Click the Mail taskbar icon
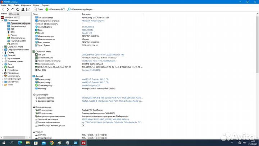The height and width of the screenshot is (146, 259). click(x=44, y=143)
